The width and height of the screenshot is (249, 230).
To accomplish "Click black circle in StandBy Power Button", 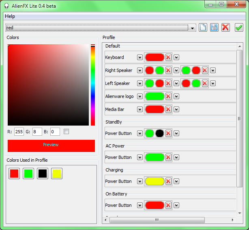I will (160, 133).
